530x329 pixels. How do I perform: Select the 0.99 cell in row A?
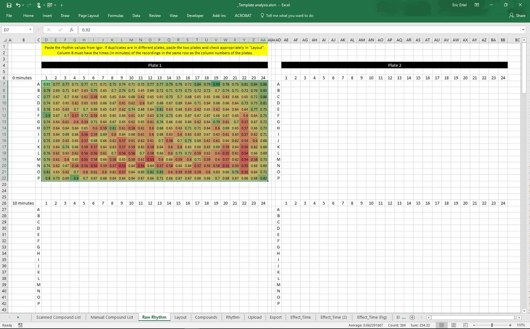pyautogui.click(x=216, y=84)
